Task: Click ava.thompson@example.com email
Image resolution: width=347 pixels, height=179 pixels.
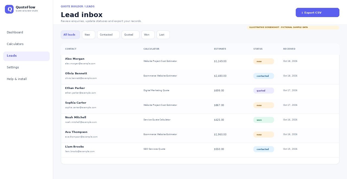Action: click(81, 137)
